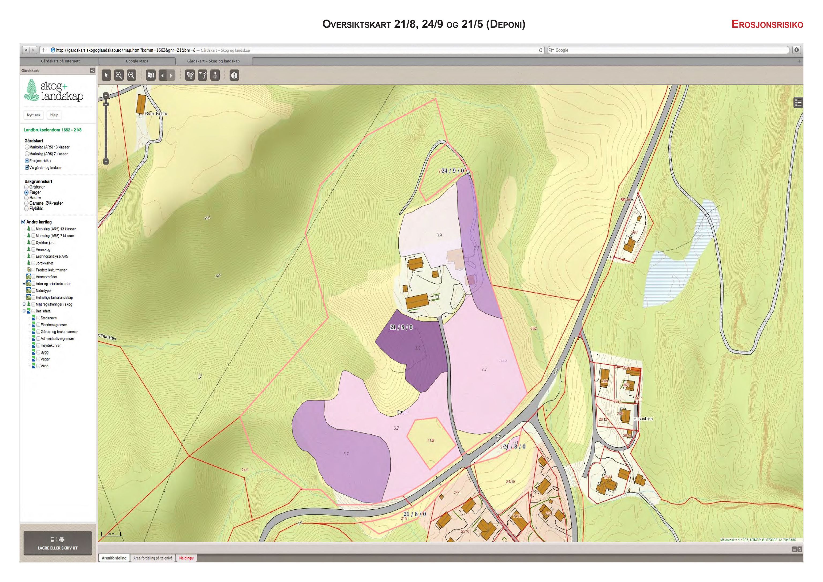This screenshot has height=582, width=823.
Task: Collapse the Basisdata tree node
Action: (24, 311)
